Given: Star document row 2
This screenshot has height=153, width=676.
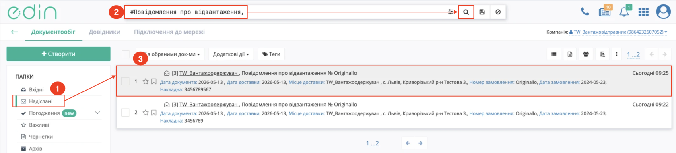Looking at the screenshot, I should (x=146, y=113).
